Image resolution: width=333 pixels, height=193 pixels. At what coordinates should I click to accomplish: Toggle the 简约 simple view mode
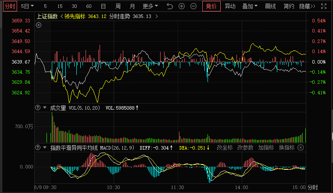(x=289, y=7)
